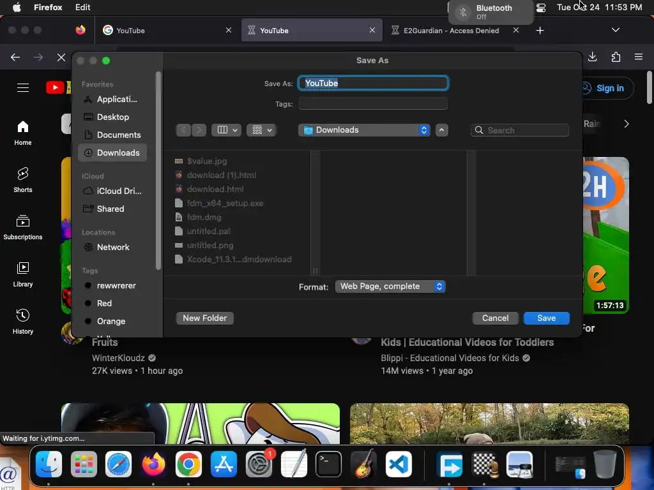Open YouTube History in sidebar
Image resolution: width=654 pixels, height=490 pixels.
[x=23, y=322]
